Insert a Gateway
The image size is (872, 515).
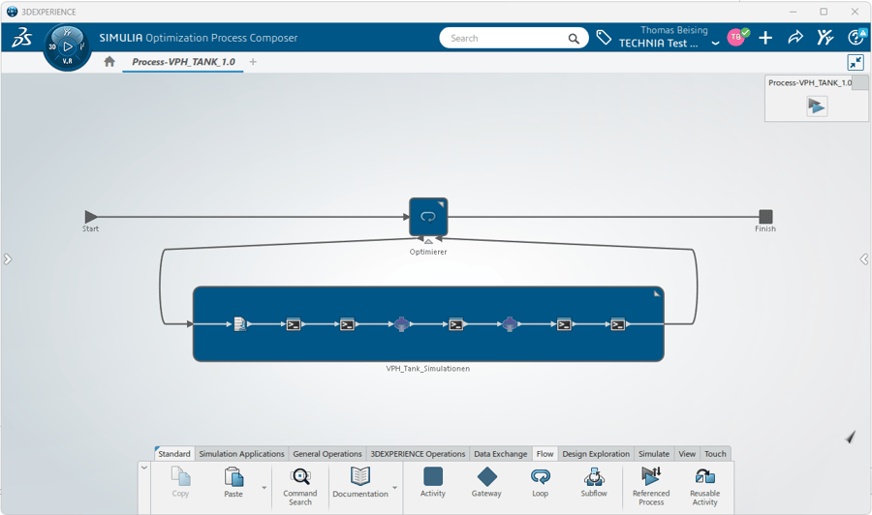point(486,482)
